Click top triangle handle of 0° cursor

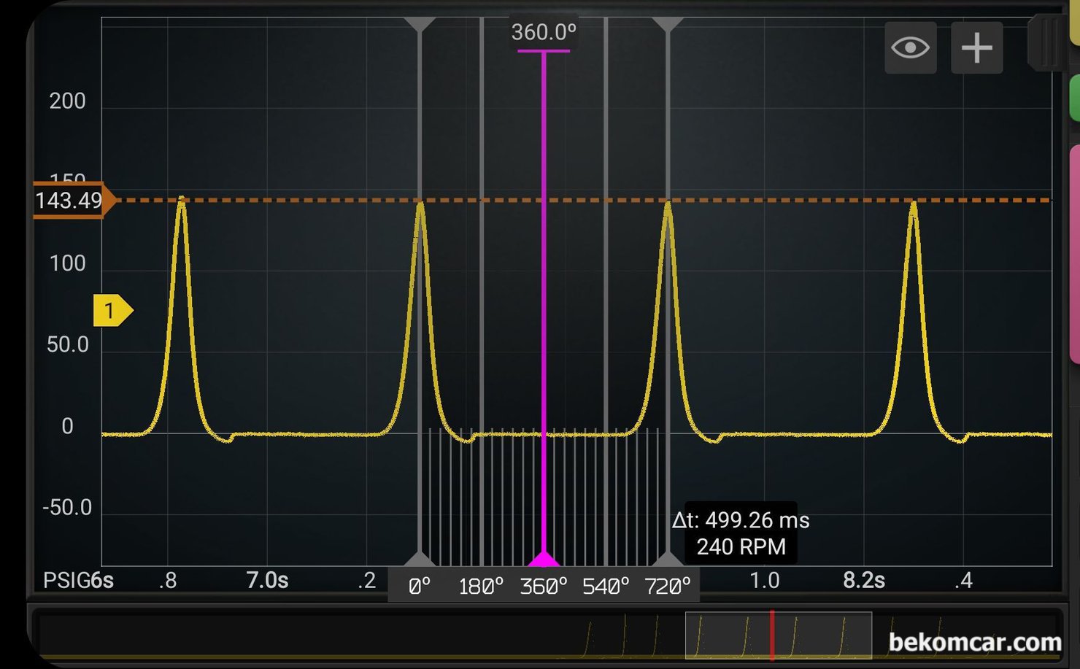click(x=420, y=25)
